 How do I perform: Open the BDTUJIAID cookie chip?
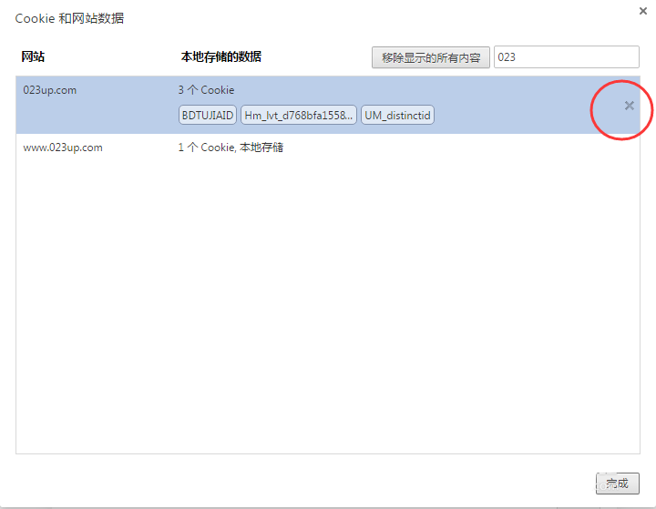(208, 115)
